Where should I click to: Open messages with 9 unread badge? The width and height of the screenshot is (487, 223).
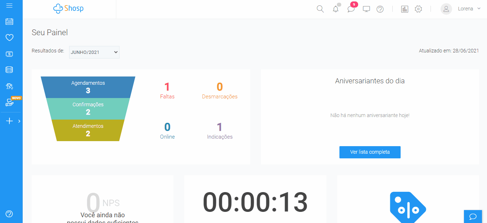351,9
